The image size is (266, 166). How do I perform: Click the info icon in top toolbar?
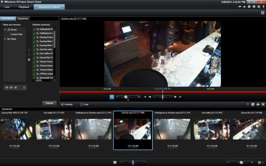pos(254,7)
